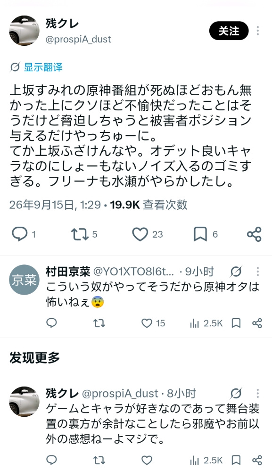The width and height of the screenshot is (272, 470).
Task: Translate 村田京菜's reply using slashed-circle icon
Action: [236, 272]
